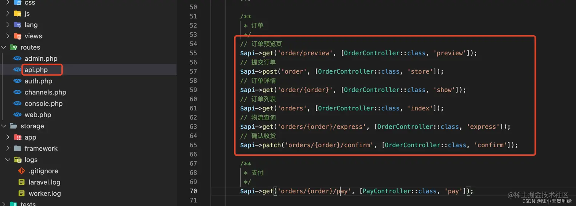This screenshot has height=206, width=576.
Task: Click the PHP icon beside channels.php
Action: pyautogui.click(x=18, y=92)
